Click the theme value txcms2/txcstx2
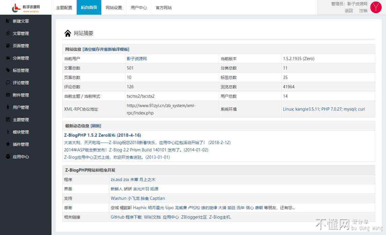386x235 pixels. point(141,96)
